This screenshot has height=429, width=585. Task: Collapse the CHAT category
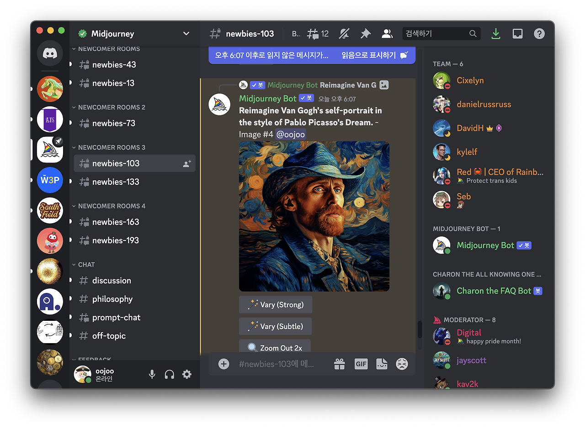(x=84, y=265)
